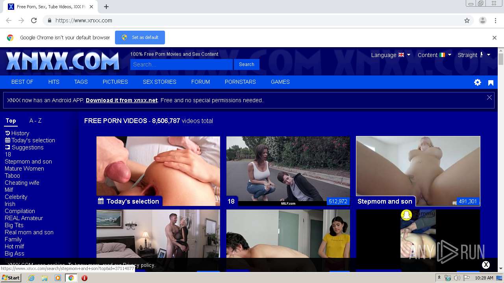
Task: Expand the Language dropdown
Action: point(391,55)
